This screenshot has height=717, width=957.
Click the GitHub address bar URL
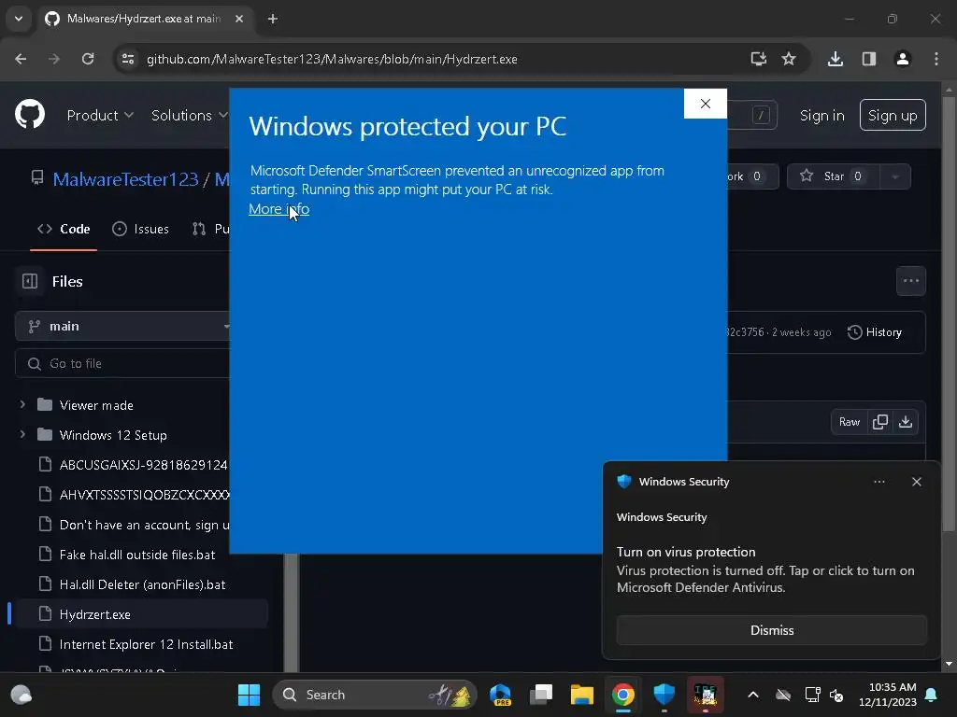coord(332,59)
